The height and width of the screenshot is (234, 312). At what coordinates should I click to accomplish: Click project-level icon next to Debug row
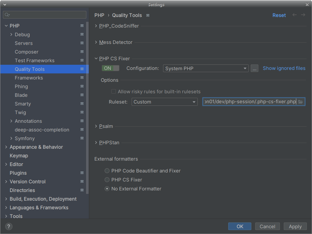[x=82, y=34]
